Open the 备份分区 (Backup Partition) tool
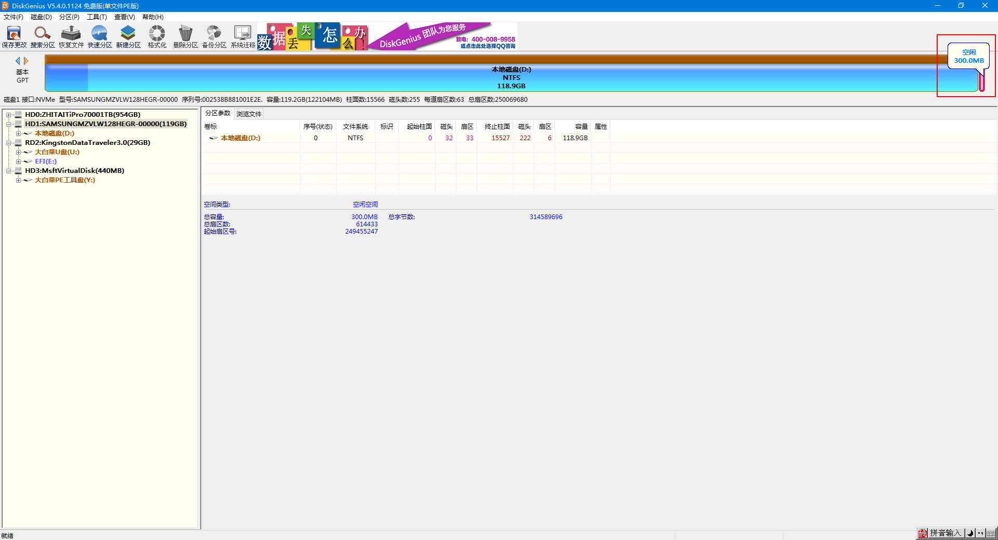This screenshot has width=998, height=540. click(214, 36)
